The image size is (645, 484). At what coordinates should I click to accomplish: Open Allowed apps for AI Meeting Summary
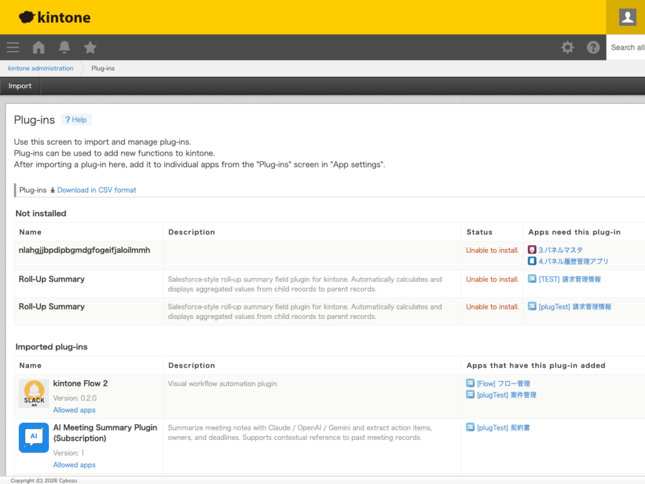[74, 465]
